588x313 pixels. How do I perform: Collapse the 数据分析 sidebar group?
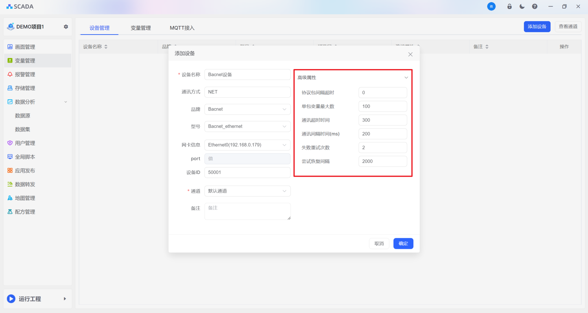pyautogui.click(x=66, y=102)
